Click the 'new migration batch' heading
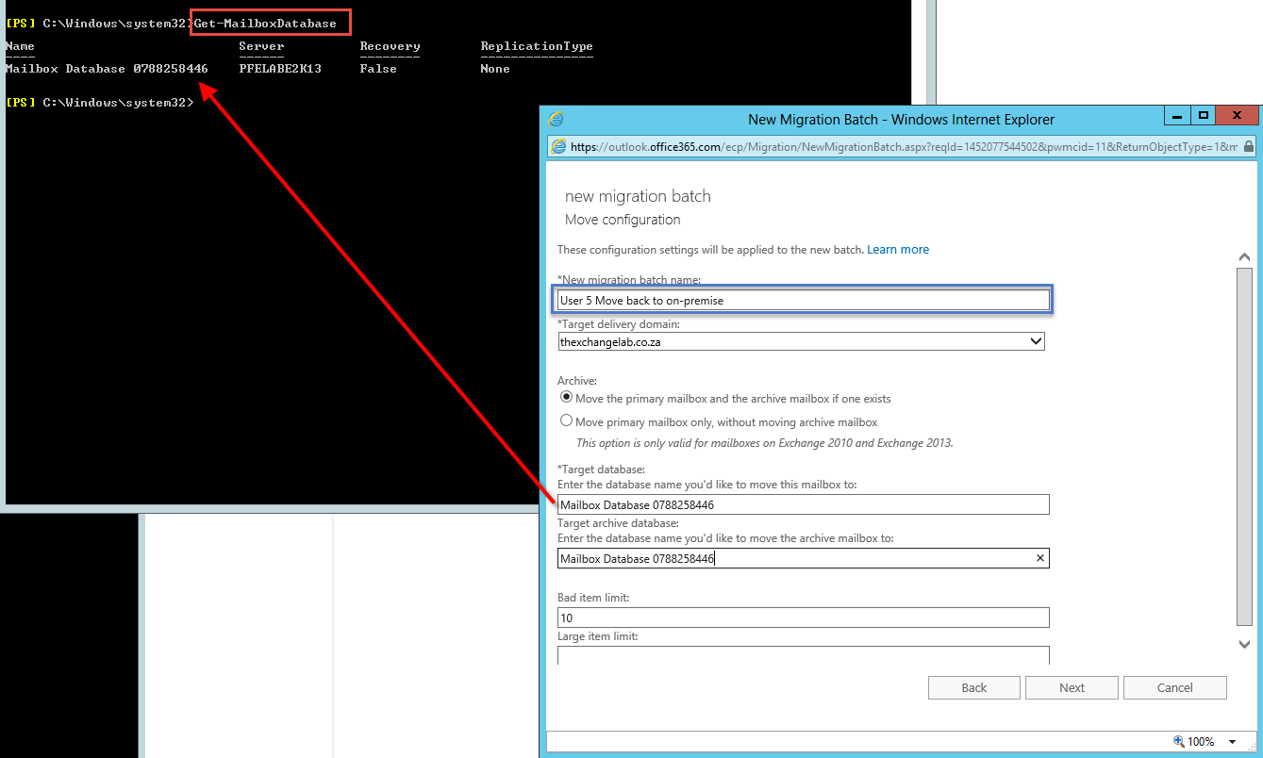This screenshot has height=758, width=1263. [638, 196]
